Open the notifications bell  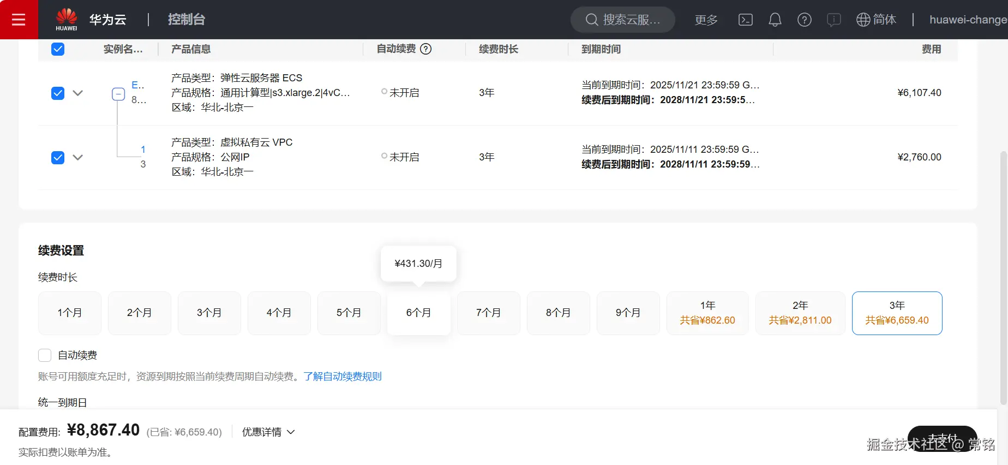click(x=775, y=20)
